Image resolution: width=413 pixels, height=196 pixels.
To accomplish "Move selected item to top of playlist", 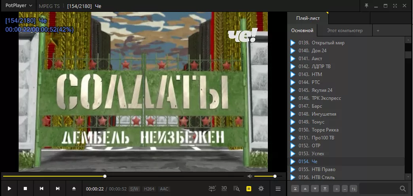I will pyautogui.click(x=295, y=188).
